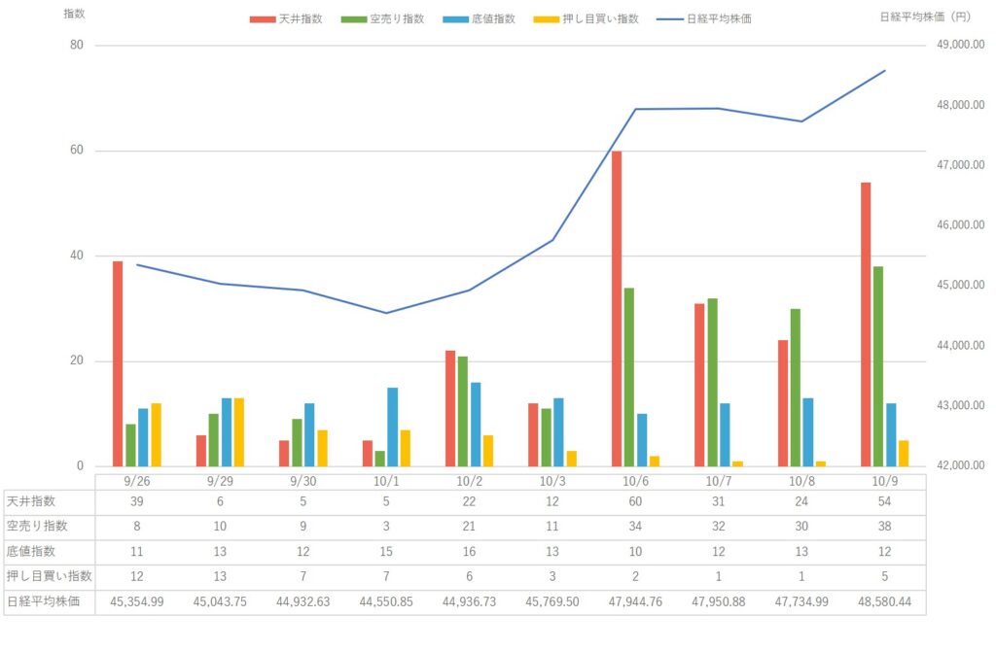Click the yellow 押し目買い指数 legend swatch

point(548,18)
